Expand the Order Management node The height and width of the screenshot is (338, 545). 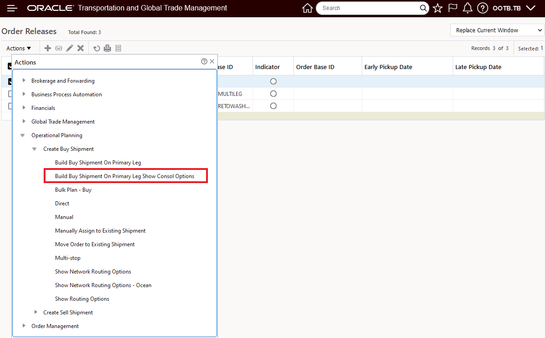click(24, 326)
